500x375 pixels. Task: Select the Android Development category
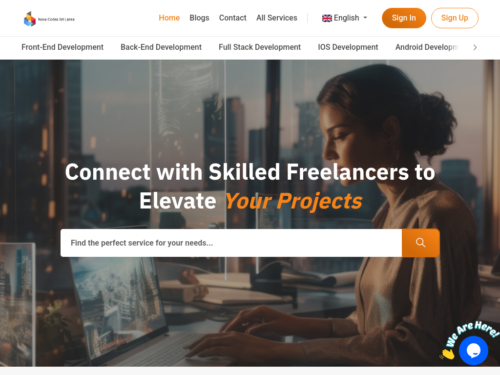[x=427, y=47]
